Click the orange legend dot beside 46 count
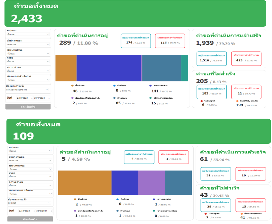 point(72,86)
